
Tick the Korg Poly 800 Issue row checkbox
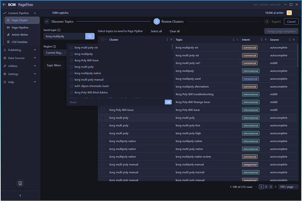[103, 110]
